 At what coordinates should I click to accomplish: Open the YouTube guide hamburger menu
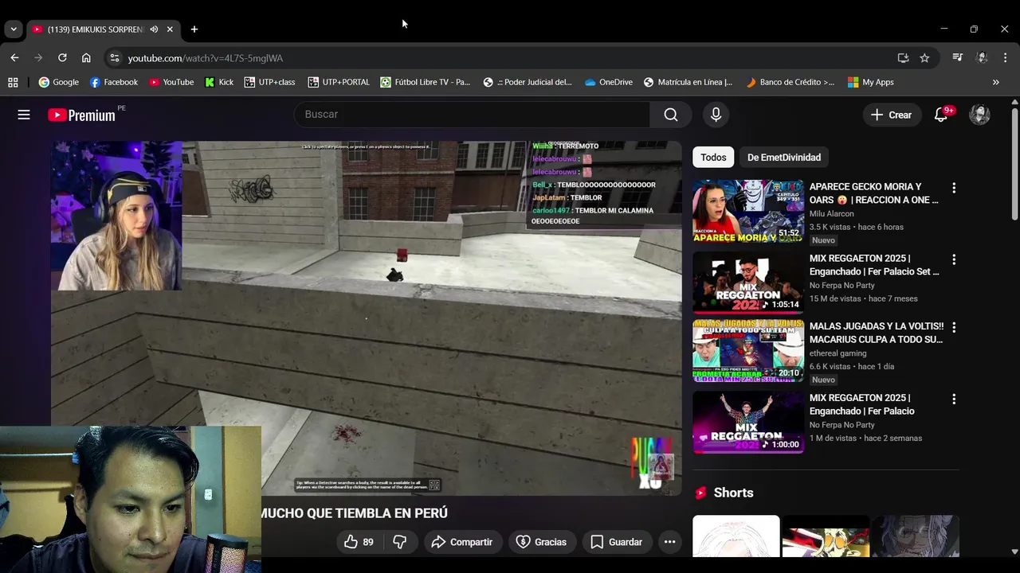point(24,115)
